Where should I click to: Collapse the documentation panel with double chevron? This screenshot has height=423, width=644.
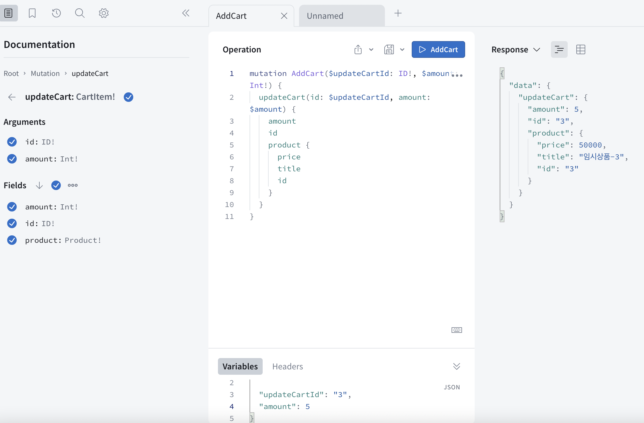(x=186, y=13)
